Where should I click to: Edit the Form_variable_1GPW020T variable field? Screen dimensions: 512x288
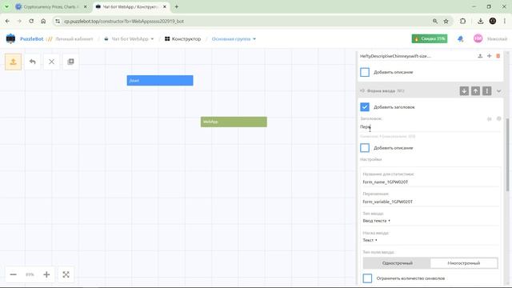click(430, 202)
